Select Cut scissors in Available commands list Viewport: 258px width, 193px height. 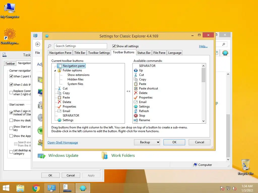point(136,75)
